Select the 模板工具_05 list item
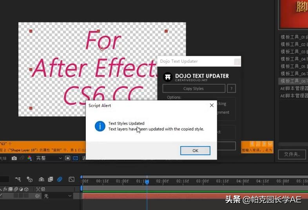This screenshot has width=308, height=210. pyautogui.click(x=294, y=66)
